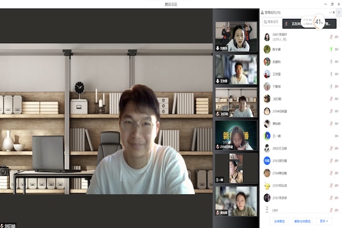Click camera icon beside 王一晴
Image resolution: width=342 pixels, height=228 pixels.
pos(337,136)
